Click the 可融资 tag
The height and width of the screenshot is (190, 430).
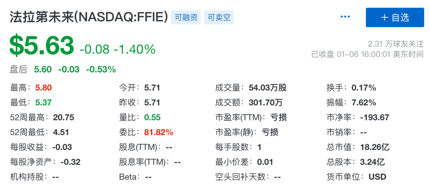pos(186,17)
